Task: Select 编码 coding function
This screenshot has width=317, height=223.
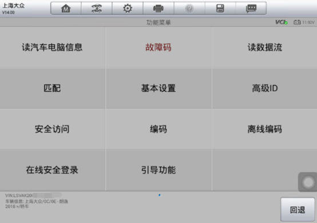Action: click(x=158, y=129)
